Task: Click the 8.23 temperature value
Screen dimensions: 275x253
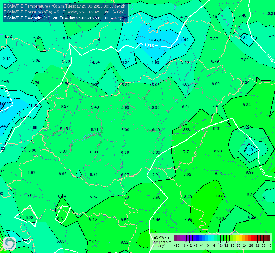Action: [x=218, y=151]
